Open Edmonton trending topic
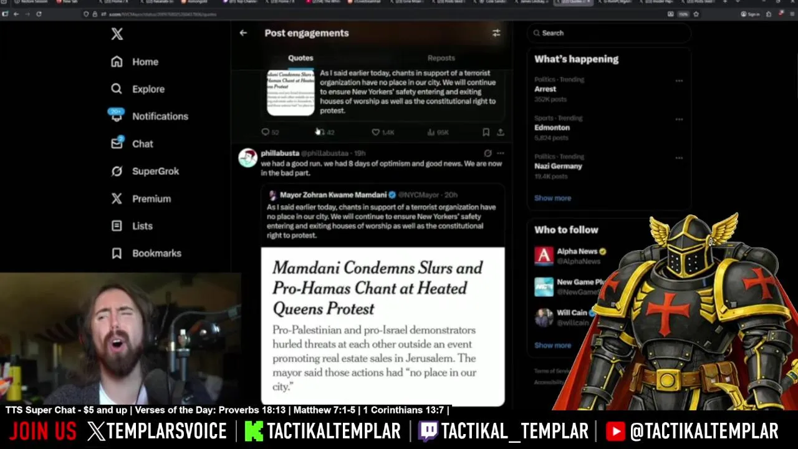This screenshot has height=449, width=798. (x=552, y=127)
